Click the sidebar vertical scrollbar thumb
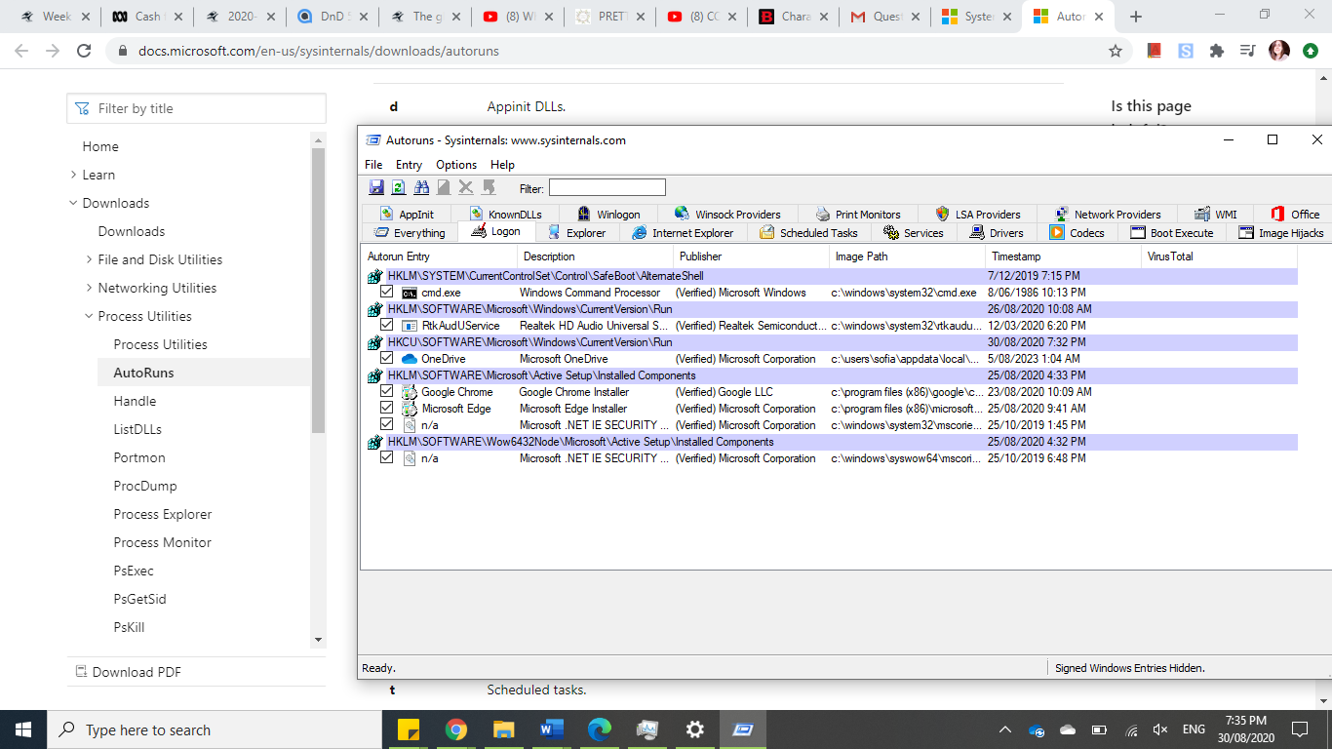Screen dimensions: 1332x749 click(x=318, y=288)
